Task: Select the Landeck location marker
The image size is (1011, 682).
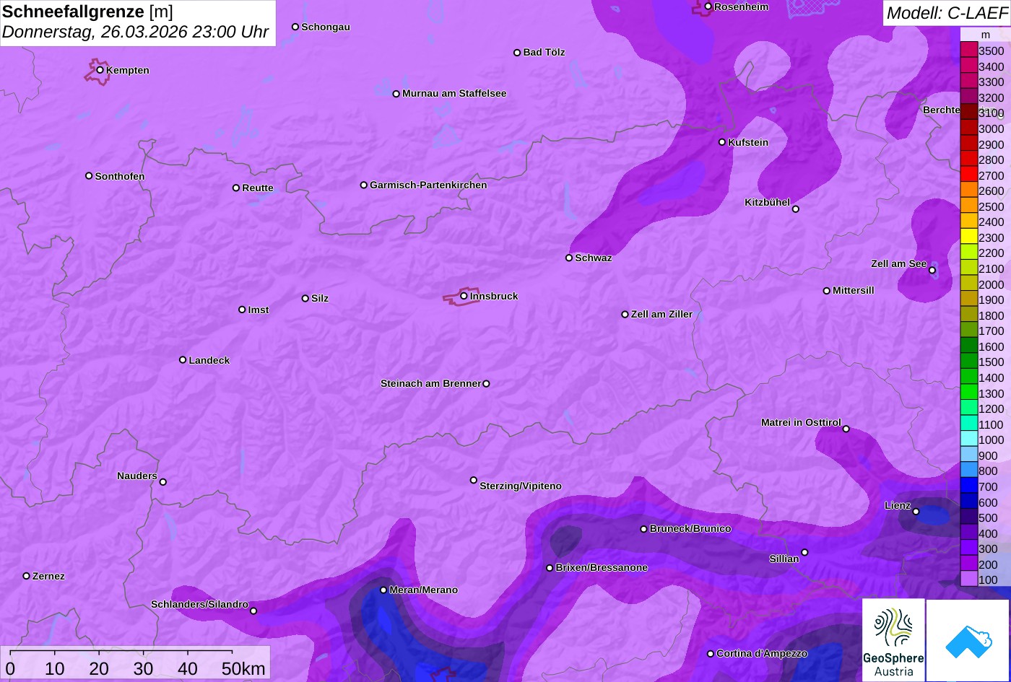Action: click(x=183, y=360)
